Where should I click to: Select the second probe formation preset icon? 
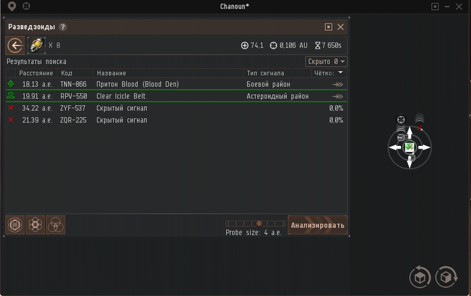point(35,225)
